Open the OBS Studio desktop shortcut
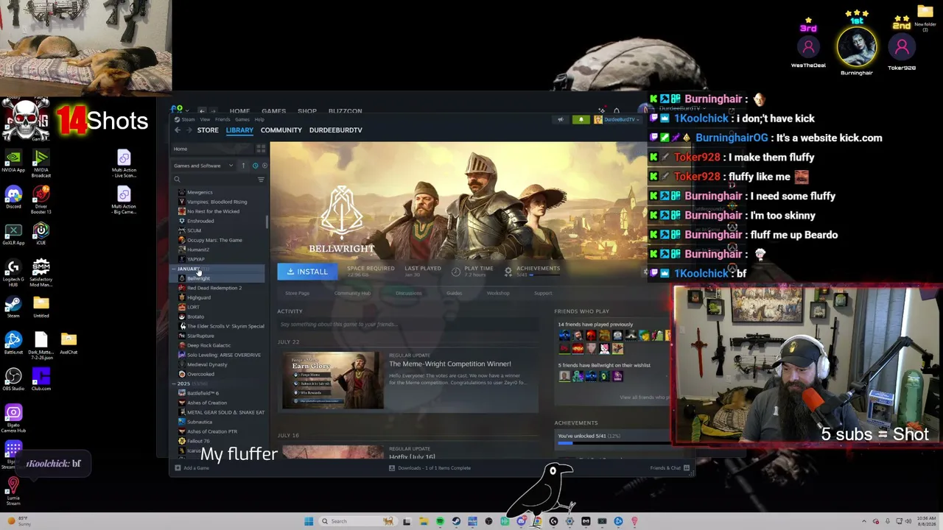This screenshot has height=530, width=943. pos(13,378)
